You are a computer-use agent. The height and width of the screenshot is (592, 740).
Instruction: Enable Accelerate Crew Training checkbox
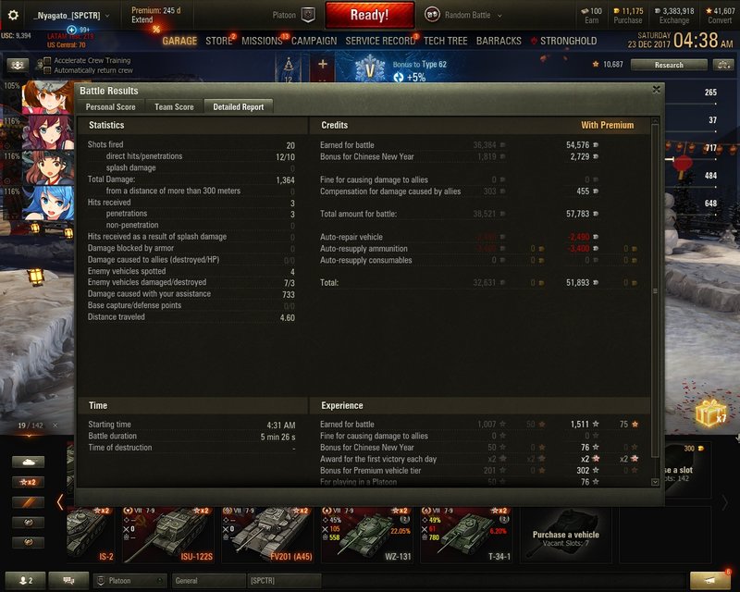tap(47, 61)
